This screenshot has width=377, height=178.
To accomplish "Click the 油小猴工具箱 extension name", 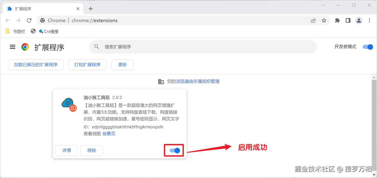I will [96, 97].
